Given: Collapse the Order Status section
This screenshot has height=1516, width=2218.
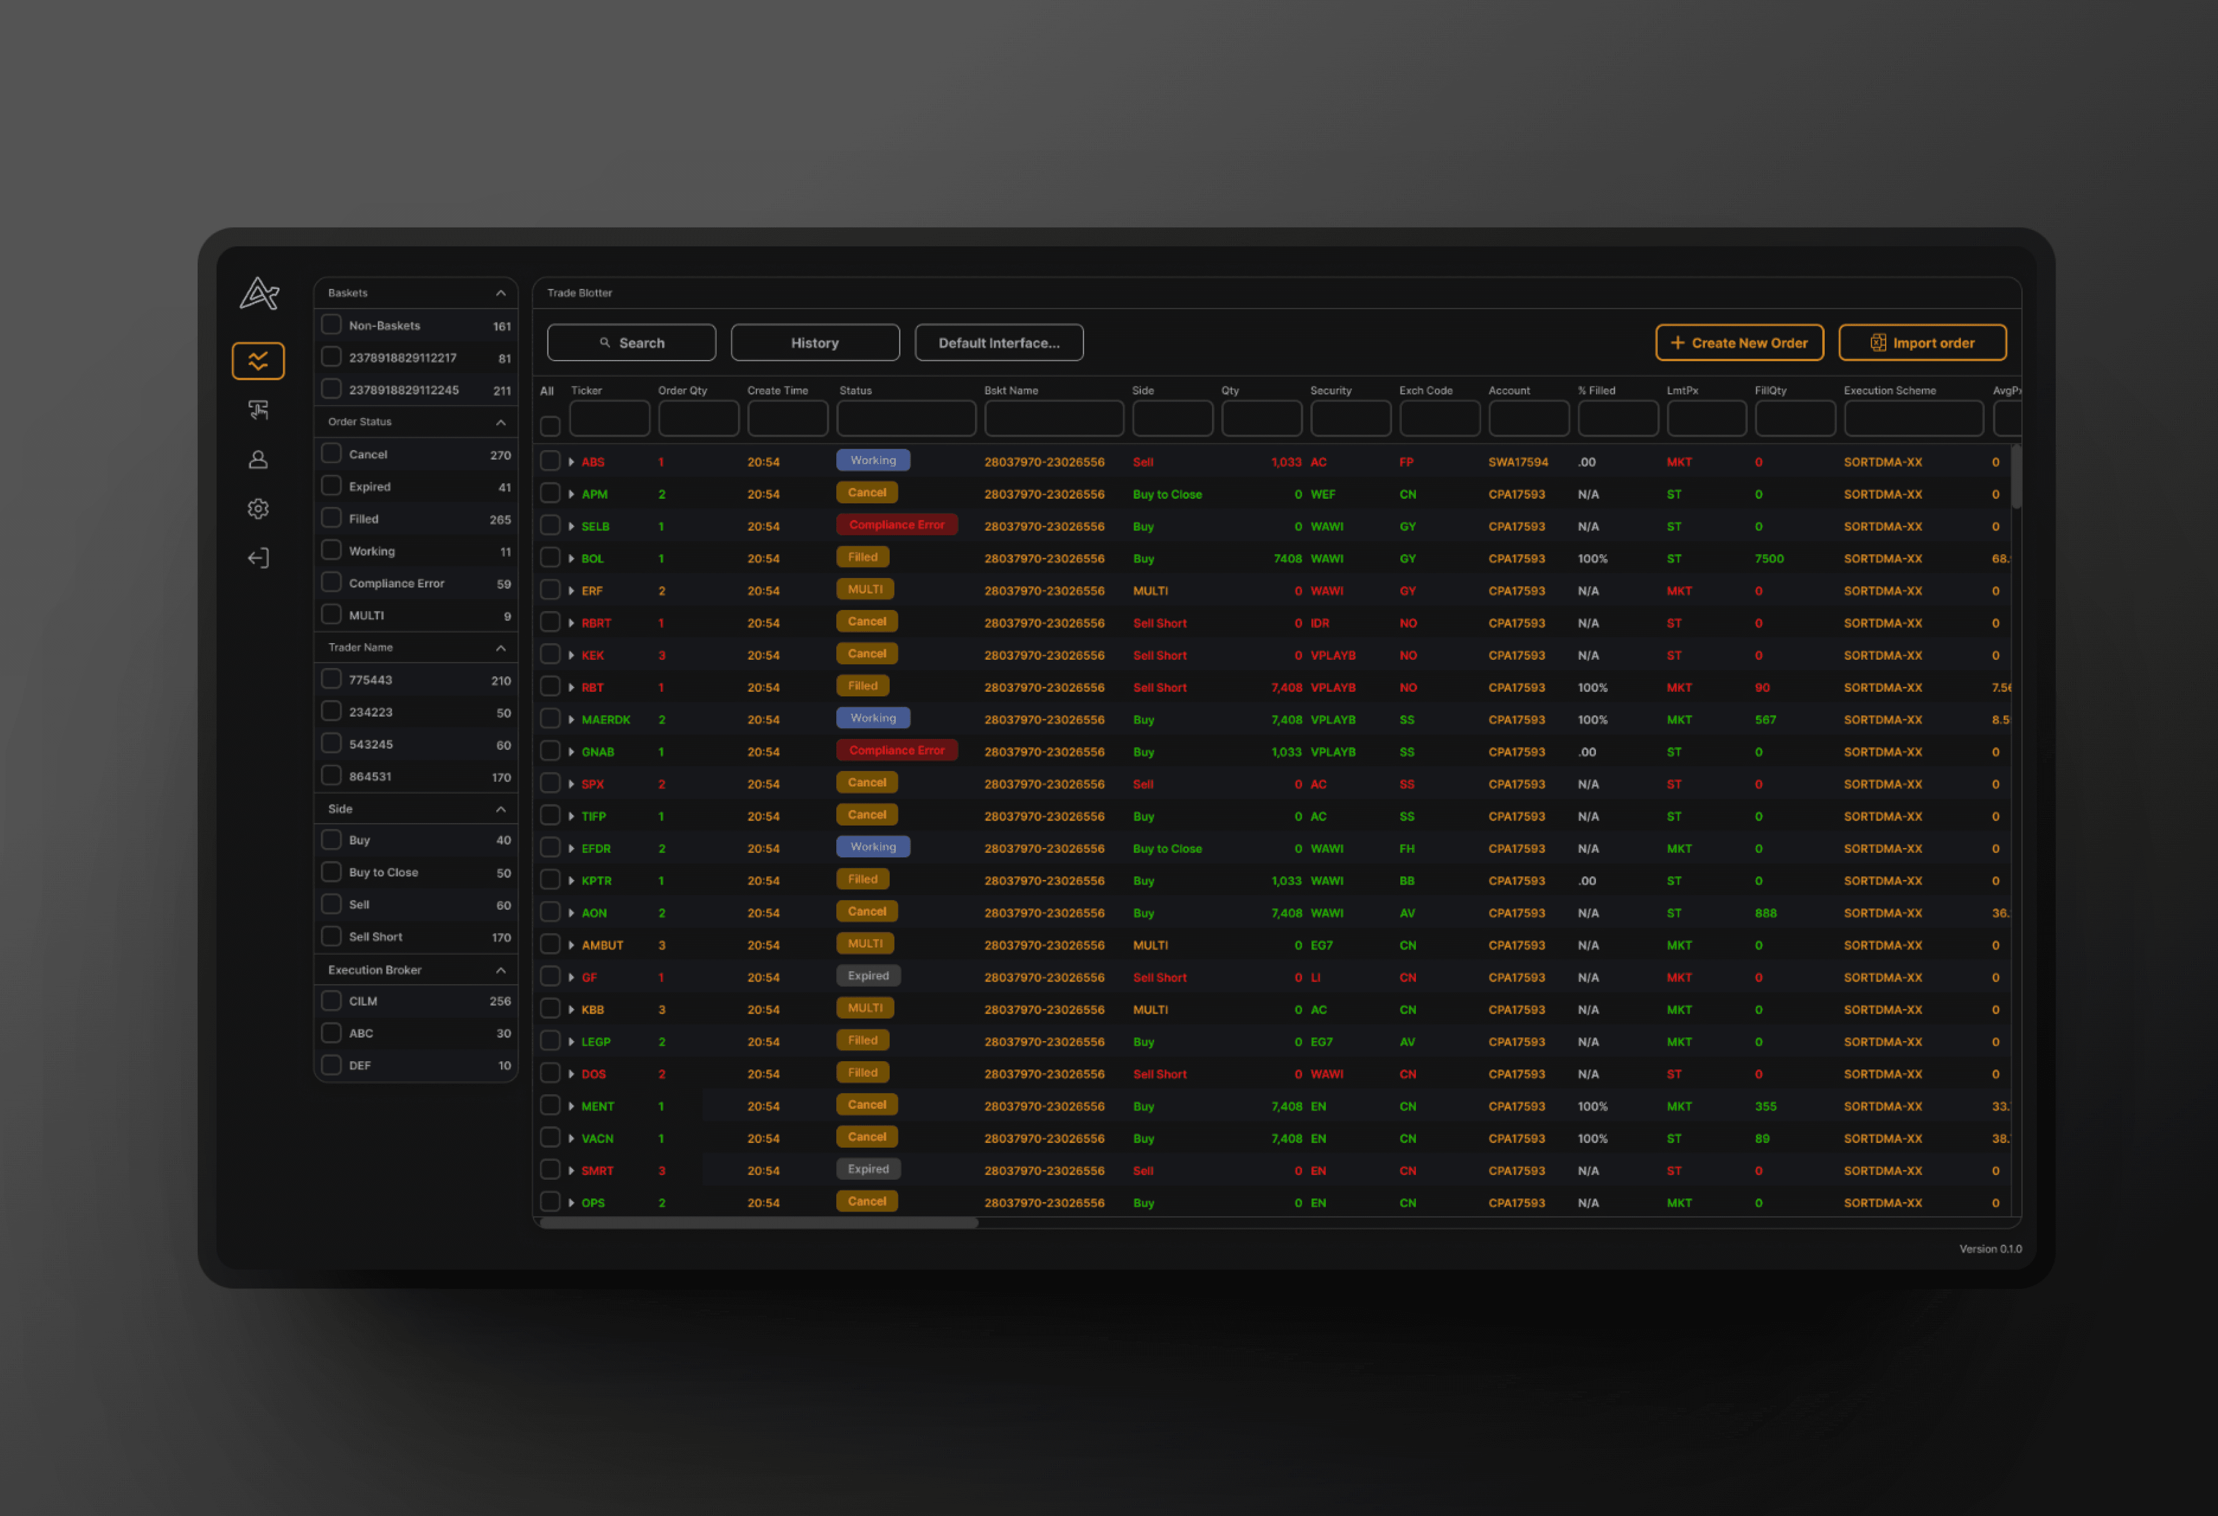Looking at the screenshot, I should click(500, 422).
